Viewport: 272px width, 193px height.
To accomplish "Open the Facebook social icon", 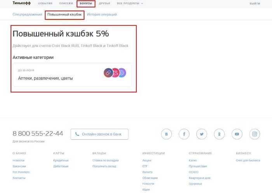I will [x=184, y=134].
